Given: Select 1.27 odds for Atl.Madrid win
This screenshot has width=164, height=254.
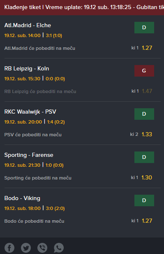Looking at the screenshot, I should pos(147,48).
